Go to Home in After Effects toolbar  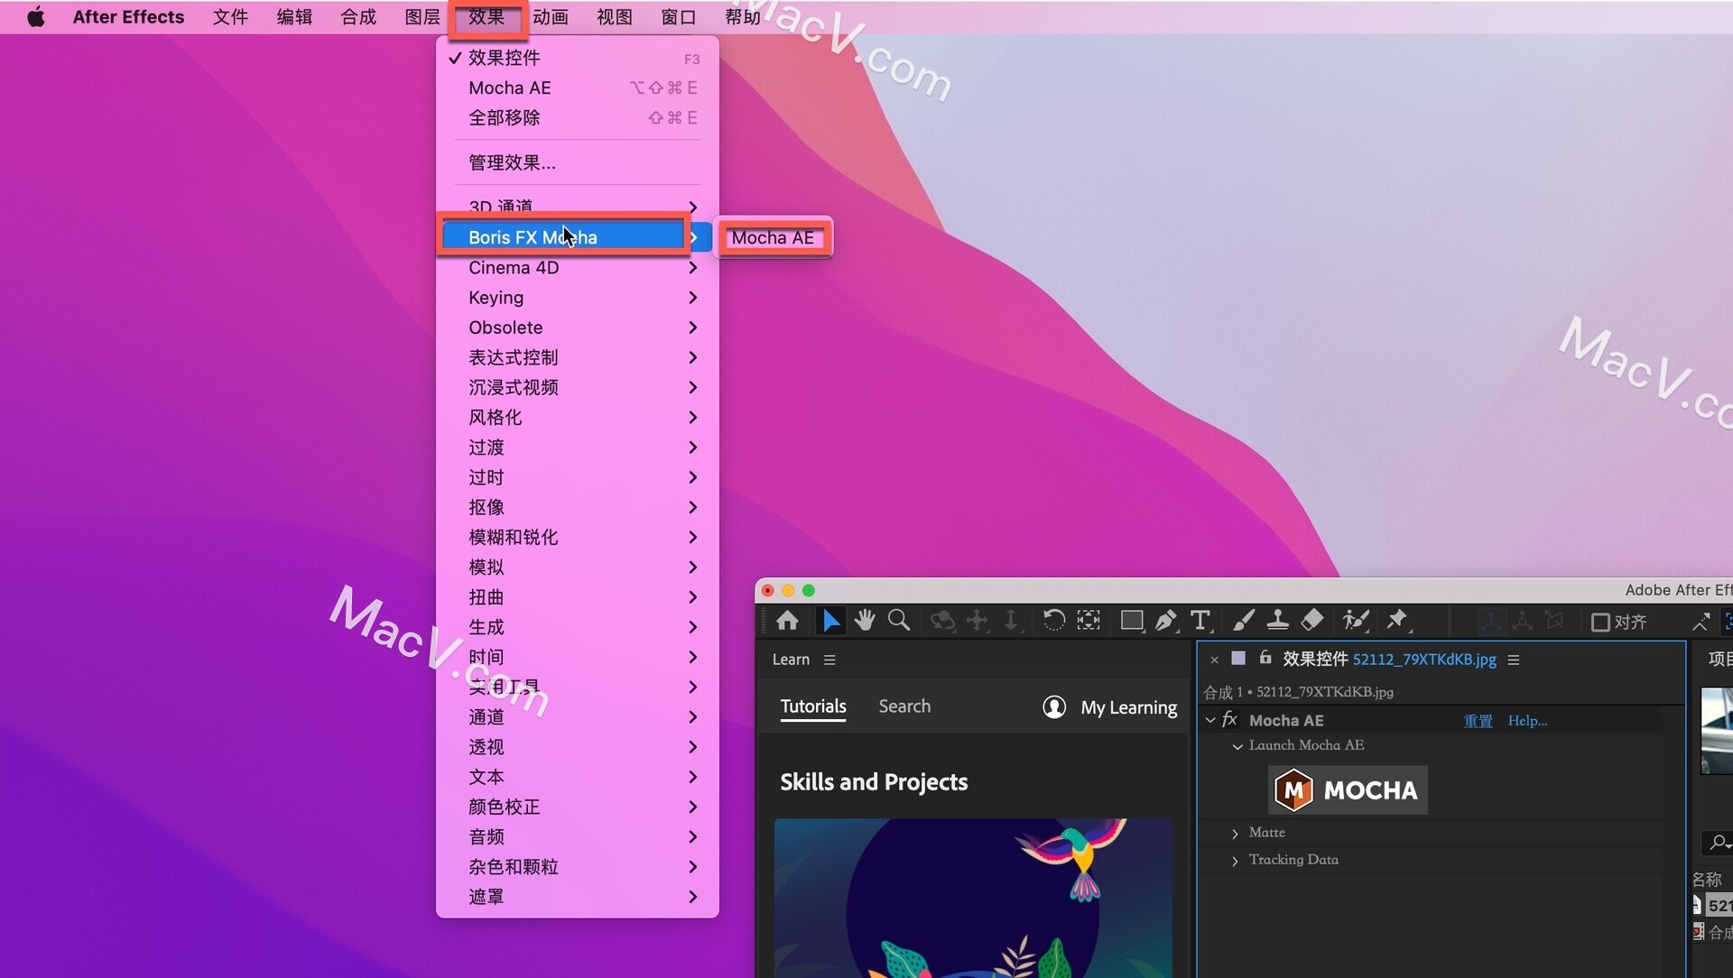(787, 621)
